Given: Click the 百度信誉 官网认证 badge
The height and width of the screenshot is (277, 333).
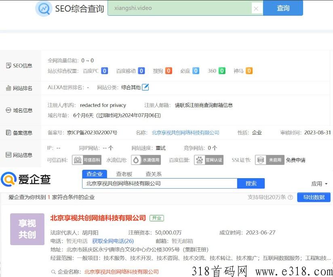Looking at the screenshot, I should 209,160.
